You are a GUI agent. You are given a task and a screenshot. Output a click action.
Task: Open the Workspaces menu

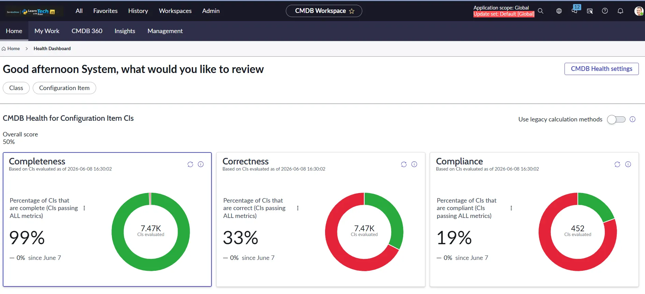(x=175, y=11)
